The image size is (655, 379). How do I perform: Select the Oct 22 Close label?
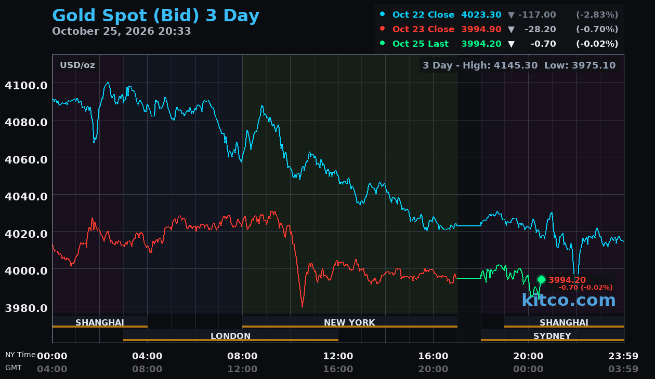pos(423,15)
